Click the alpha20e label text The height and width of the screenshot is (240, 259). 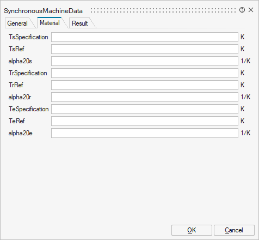point(20,133)
